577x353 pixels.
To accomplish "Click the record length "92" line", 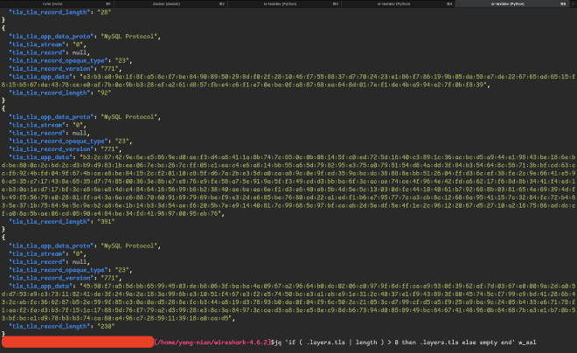I will (x=59, y=93).
